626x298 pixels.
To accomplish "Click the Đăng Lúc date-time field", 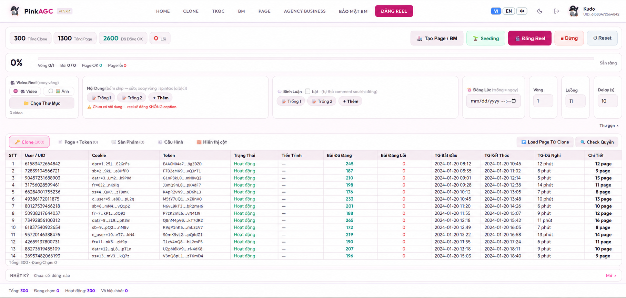I will click(493, 101).
